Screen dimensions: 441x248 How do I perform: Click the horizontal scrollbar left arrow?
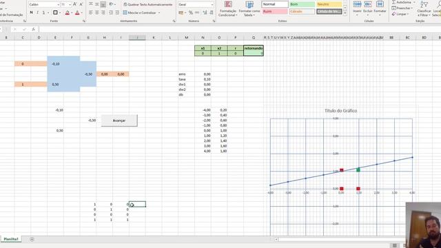click(276, 240)
